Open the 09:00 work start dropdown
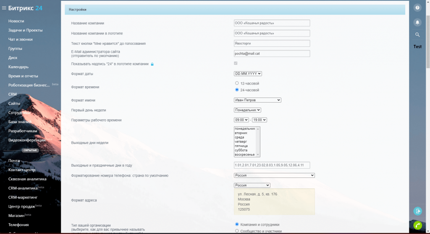 click(241, 120)
